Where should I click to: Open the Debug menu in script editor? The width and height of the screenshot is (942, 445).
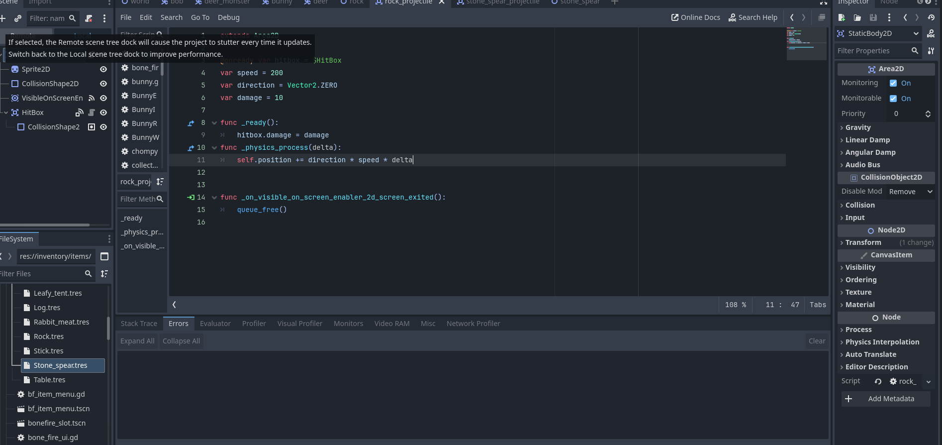[x=228, y=17]
